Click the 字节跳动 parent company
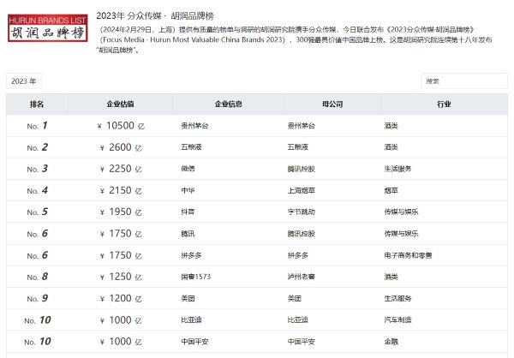The height and width of the screenshot is (358, 514). (302, 212)
